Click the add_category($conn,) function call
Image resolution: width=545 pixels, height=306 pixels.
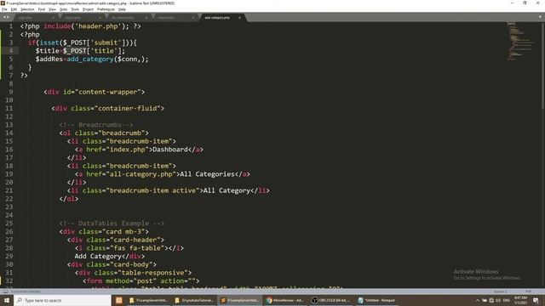[108, 59]
